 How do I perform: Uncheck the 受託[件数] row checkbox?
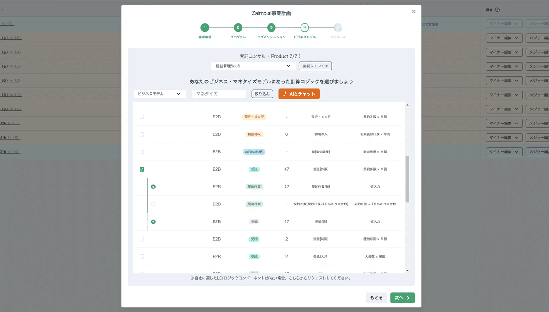142,169
